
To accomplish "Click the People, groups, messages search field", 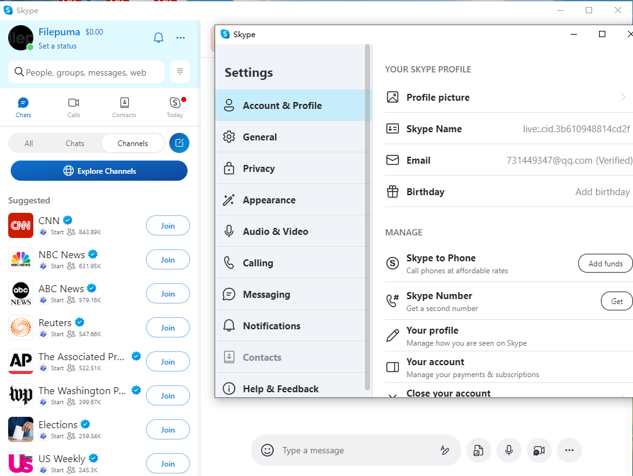I will coord(86,72).
